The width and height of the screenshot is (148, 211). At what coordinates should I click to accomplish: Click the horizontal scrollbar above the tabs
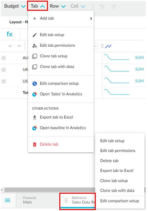50,190
